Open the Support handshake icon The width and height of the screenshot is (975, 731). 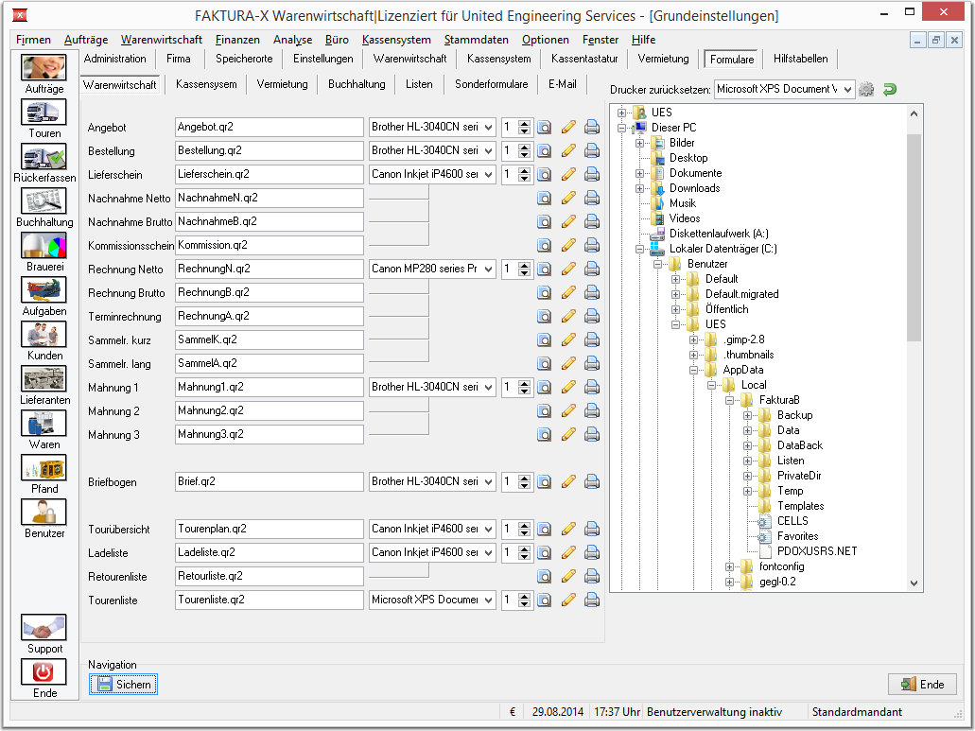tap(44, 628)
